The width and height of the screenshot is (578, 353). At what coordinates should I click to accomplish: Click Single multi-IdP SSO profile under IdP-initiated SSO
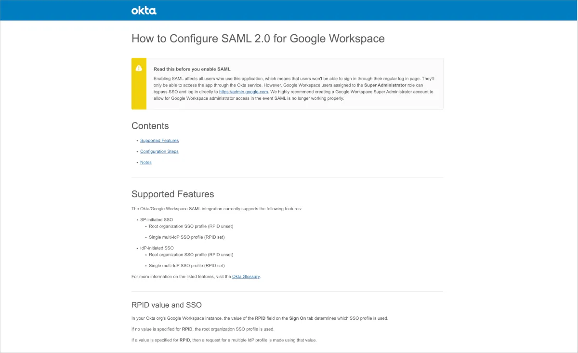186,266
